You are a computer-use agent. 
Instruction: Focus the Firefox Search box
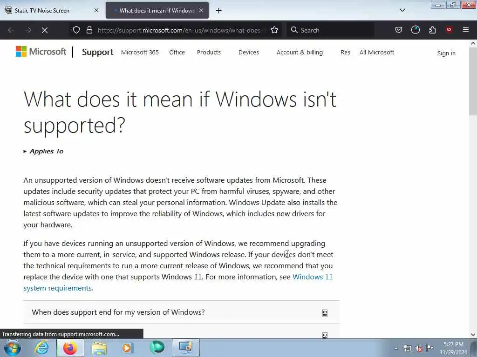pyautogui.click(x=330, y=30)
